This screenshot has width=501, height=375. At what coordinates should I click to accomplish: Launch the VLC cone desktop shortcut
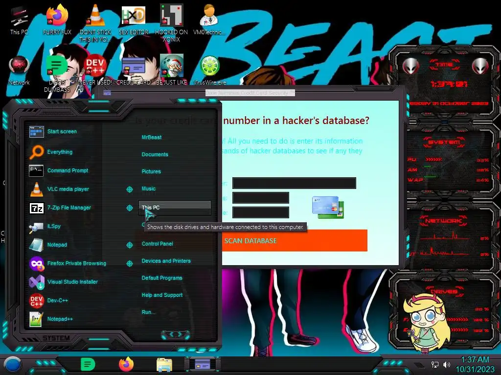coord(95,22)
